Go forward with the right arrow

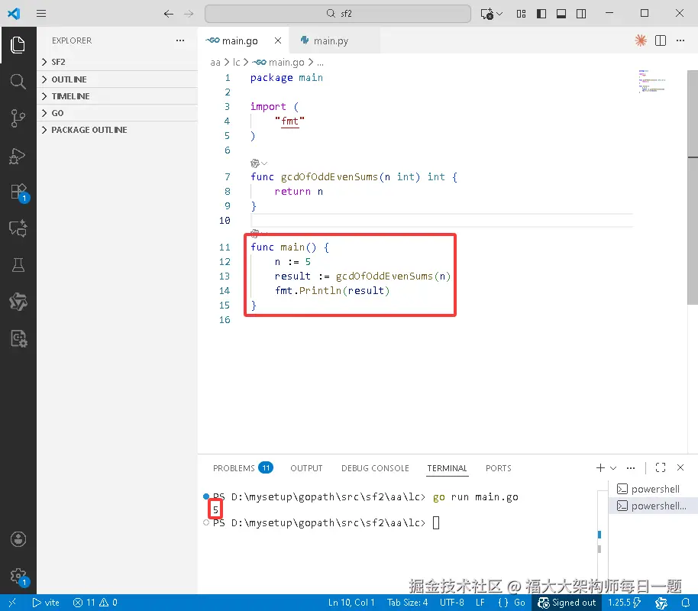tap(189, 14)
